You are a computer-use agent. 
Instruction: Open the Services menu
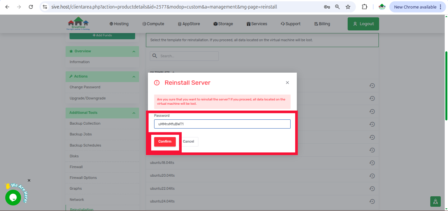(257, 24)
